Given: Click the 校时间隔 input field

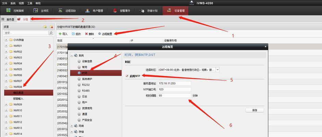Looking at the screenshot, I should pyautogui.click(x=175, y=96).
